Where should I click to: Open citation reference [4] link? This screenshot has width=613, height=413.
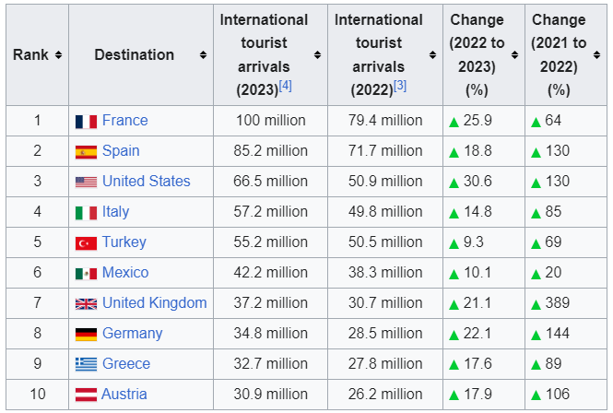pyautogui.click(x=285, y=86)
